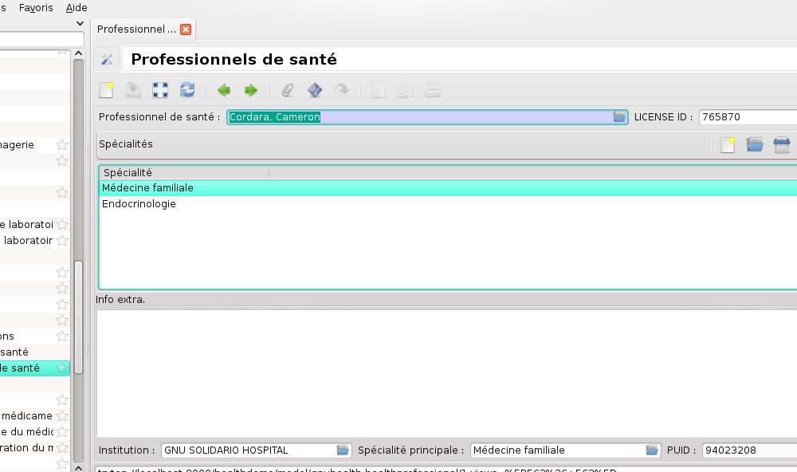
Task: Open the selected specialty with the folder icon
Action: [x=755, y=144]
